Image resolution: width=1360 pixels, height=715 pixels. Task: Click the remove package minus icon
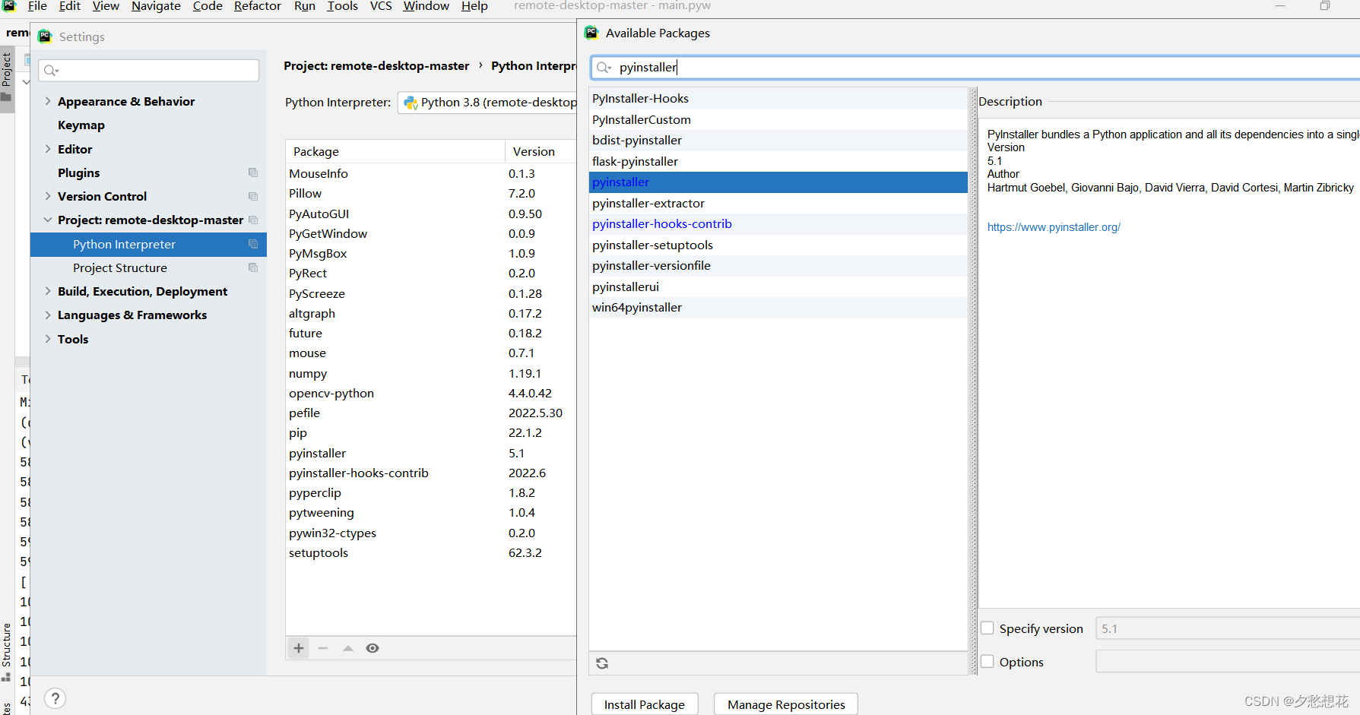[x=323, y=648]
